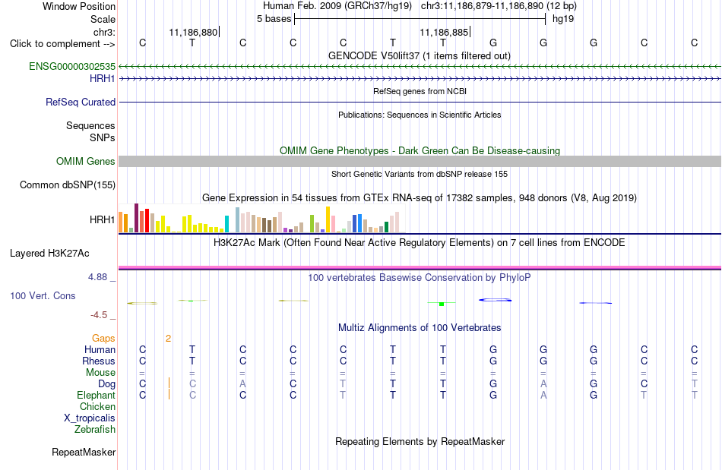
Task: Click the H3K27Ac Mark track title
Action: 419,242
